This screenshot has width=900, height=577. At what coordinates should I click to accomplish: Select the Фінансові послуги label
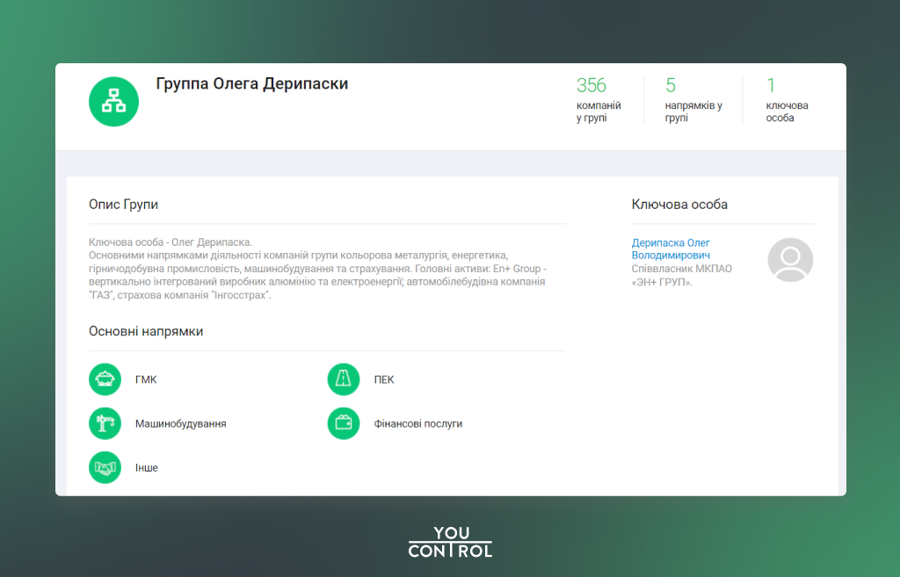[417, 424]
